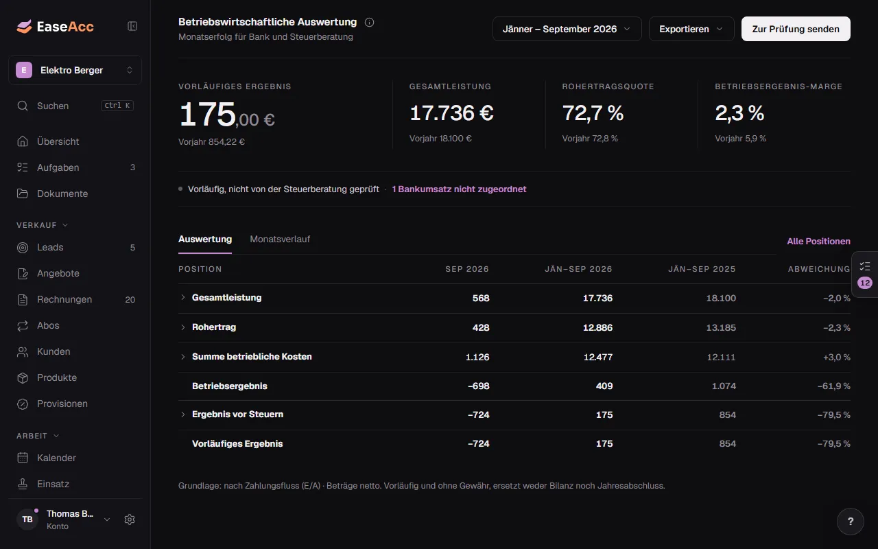Click the Übersicht home icon

point(23,141)
